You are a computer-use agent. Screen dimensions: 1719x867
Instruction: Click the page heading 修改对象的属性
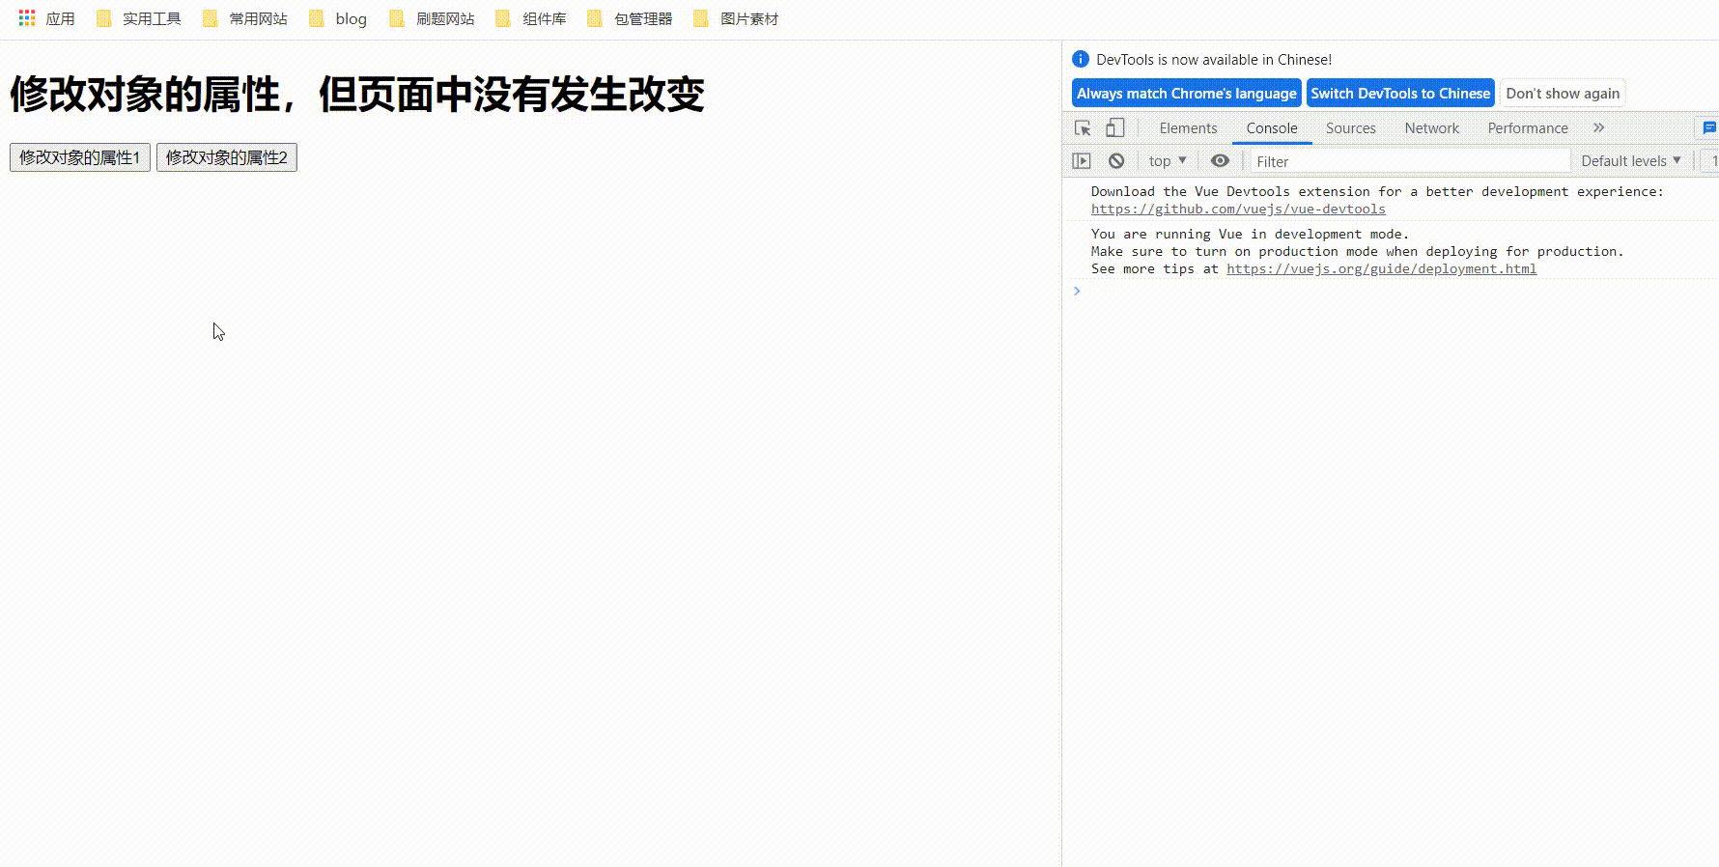pyautogui.click(x=357, y=95)
